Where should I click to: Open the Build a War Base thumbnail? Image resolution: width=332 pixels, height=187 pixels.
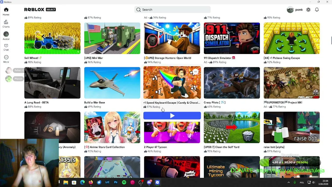point(112,83)
